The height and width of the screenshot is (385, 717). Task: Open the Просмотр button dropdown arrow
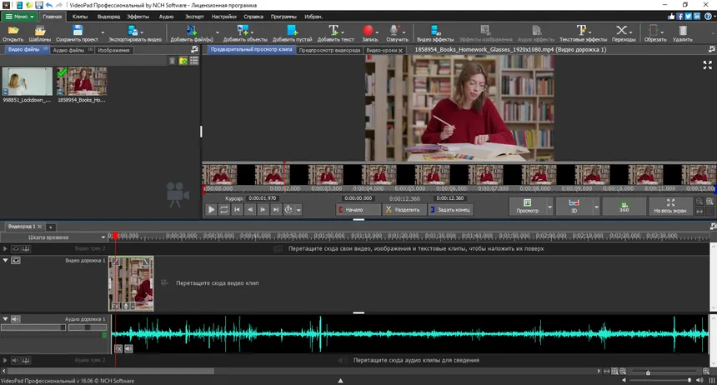coord(549,207)
